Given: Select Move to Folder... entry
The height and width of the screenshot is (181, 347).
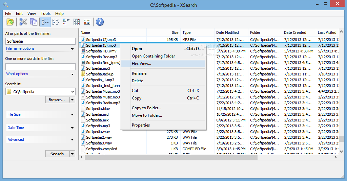Looking at the screenshot, I should click(163, 115).
